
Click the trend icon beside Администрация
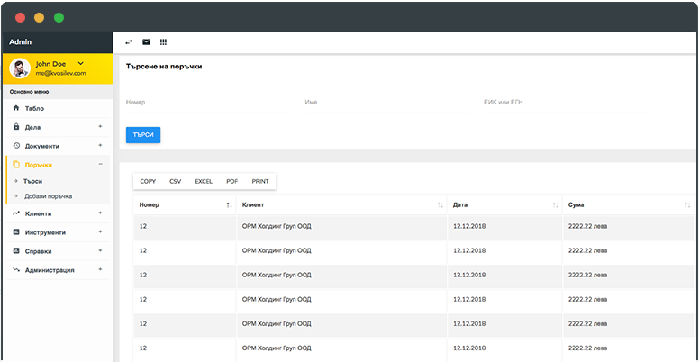16,270
